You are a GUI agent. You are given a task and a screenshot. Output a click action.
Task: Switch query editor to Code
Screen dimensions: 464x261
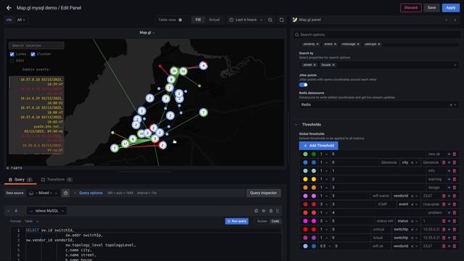(275, 221)
